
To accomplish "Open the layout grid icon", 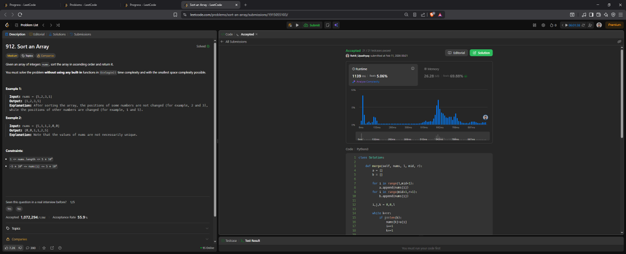I will pos(535,25).
